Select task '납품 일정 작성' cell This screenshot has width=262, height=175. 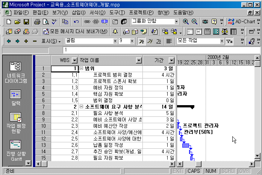(x=111, y=145)
